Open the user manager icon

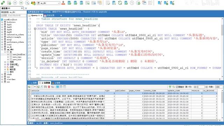coord(63,3)
